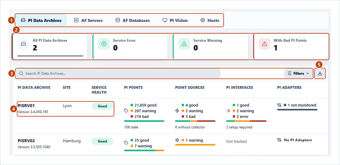Click the PI ADAPTERS column header
This screenshot has width=340, height=165.
tap(289, 88)
